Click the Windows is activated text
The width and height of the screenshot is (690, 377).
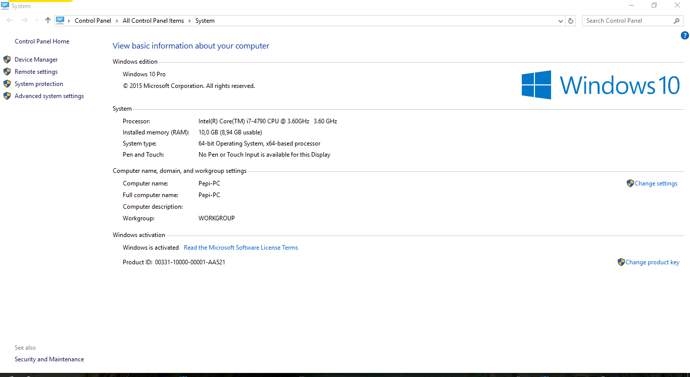(151, 248)
